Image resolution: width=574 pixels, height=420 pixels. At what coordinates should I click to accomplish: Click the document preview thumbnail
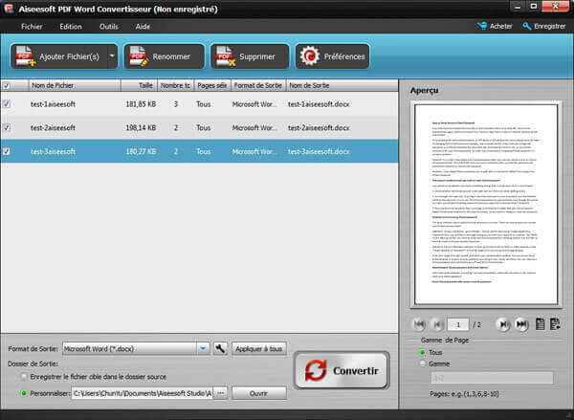coord(486,204)
